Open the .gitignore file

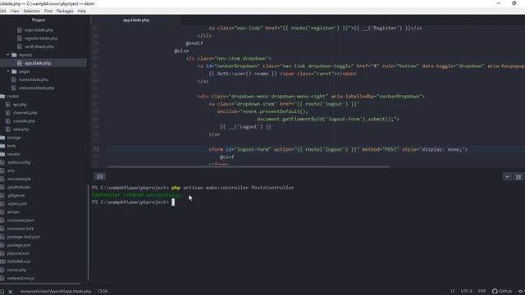pyautogui.click(x=16, y=196)
